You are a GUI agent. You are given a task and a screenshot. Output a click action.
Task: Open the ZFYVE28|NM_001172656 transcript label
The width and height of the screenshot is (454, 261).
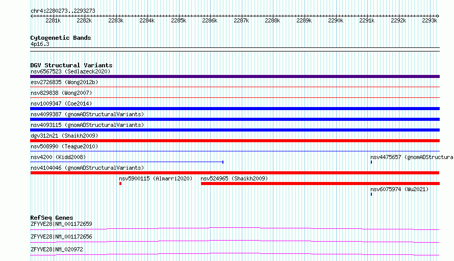tap(61, 237)
